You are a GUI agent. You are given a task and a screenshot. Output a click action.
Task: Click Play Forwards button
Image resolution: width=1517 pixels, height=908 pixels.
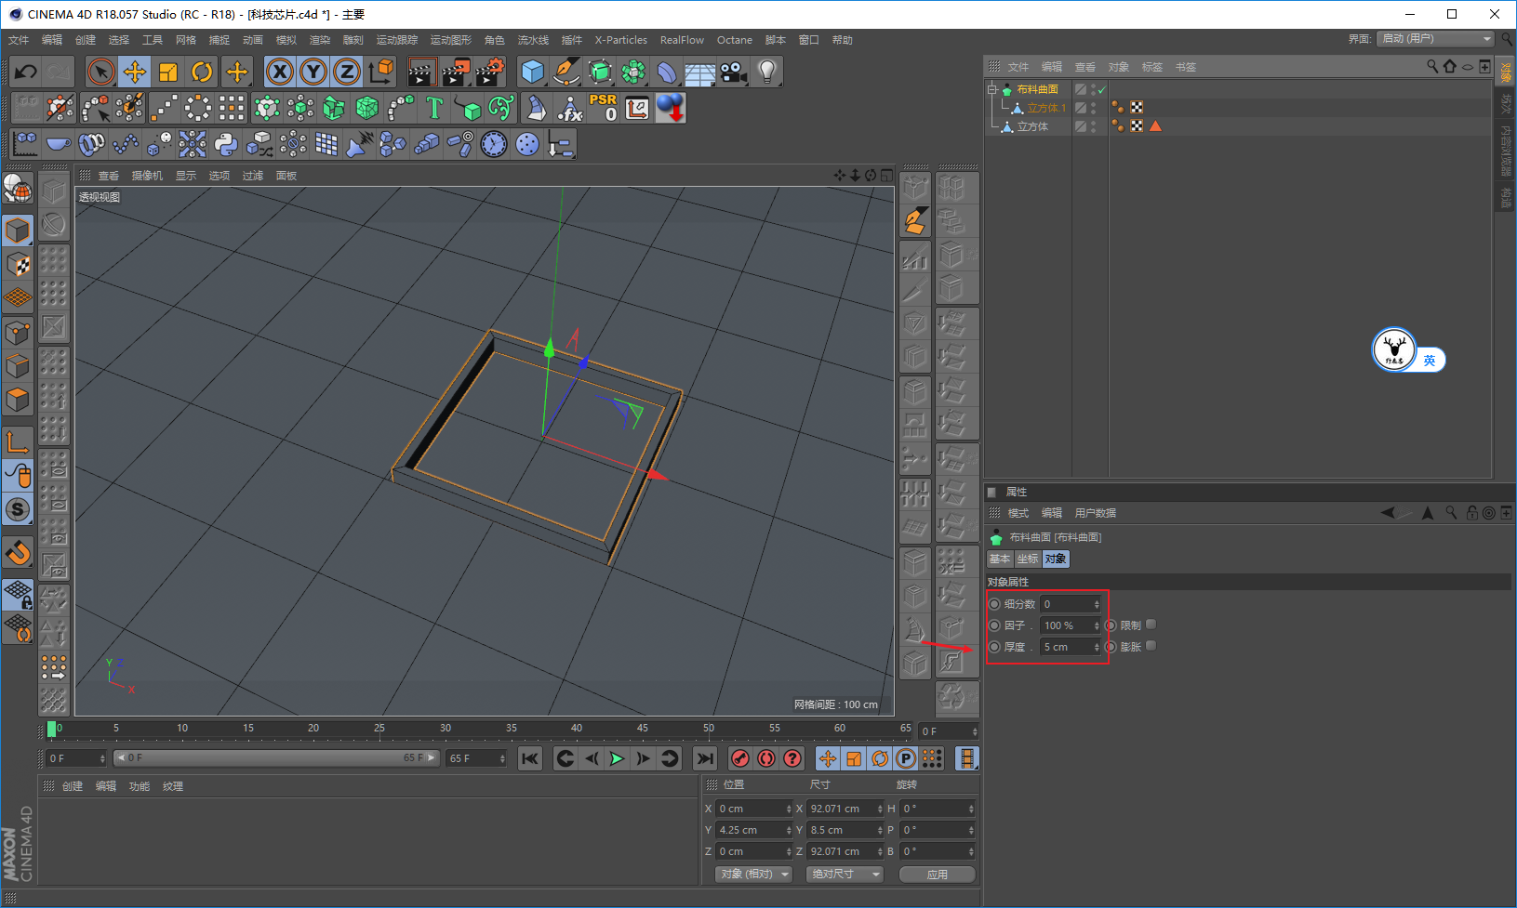[x=617, y=758]
